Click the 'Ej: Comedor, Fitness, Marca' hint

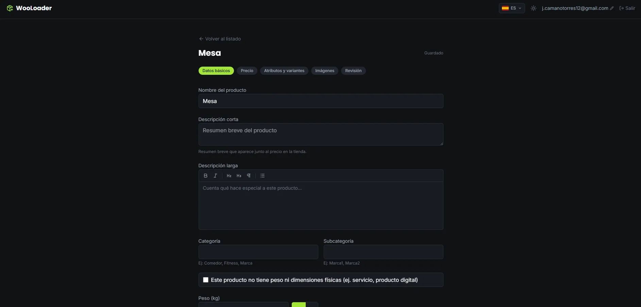(x=225, y=263)
